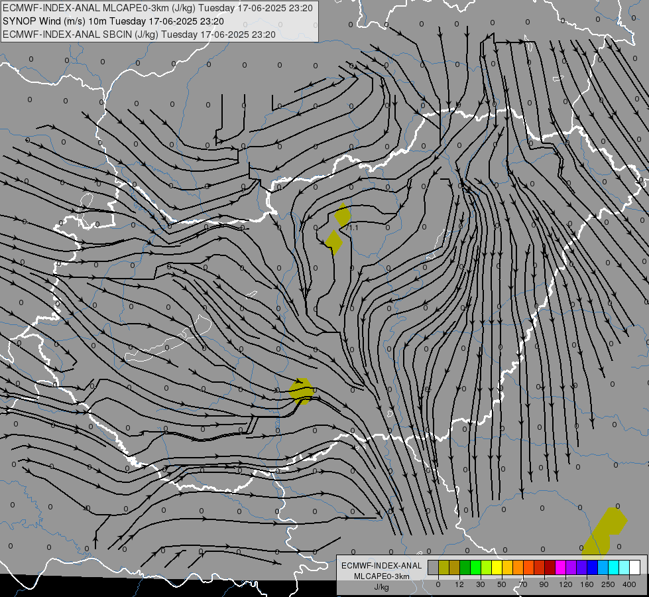Choose the pure yellow legend swatch
This screenshot has width=649, height=597.
497,568
